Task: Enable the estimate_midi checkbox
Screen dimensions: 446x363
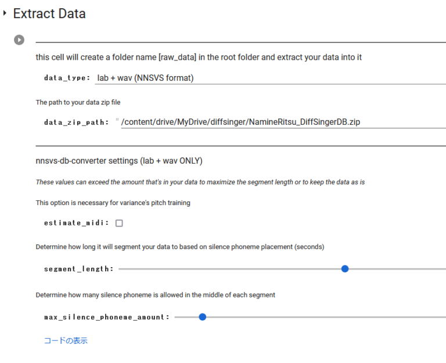Action: (x=119, y=223)
